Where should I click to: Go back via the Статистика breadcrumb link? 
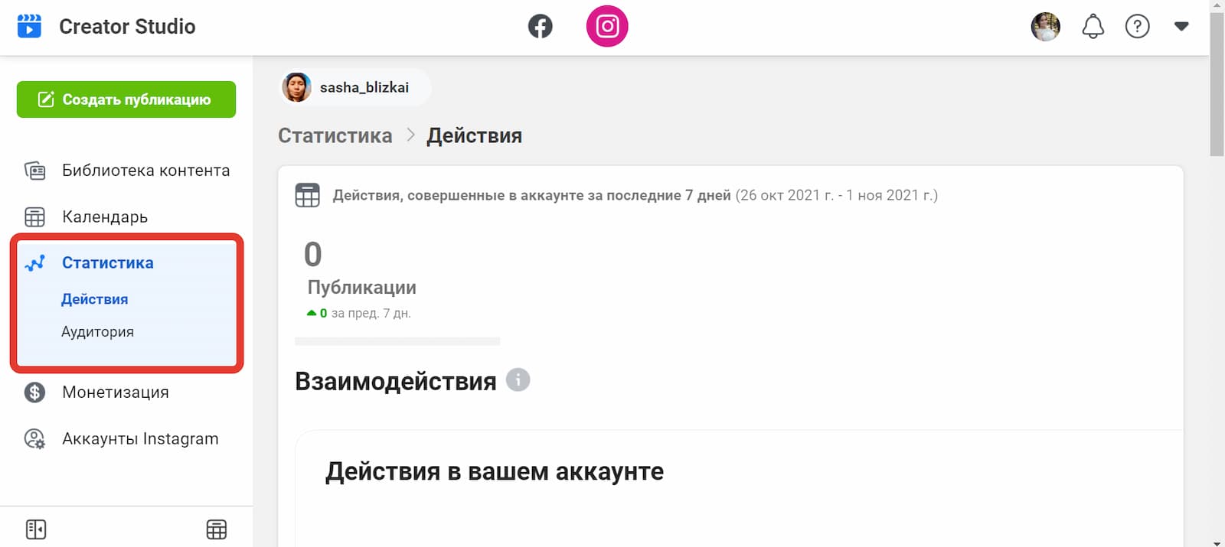coord(335,135)
